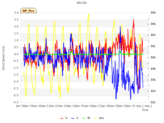Screen dimensions: 164x123
Task: Select the sos legend label
Action: pyautogui.click(x=101, y=118)
